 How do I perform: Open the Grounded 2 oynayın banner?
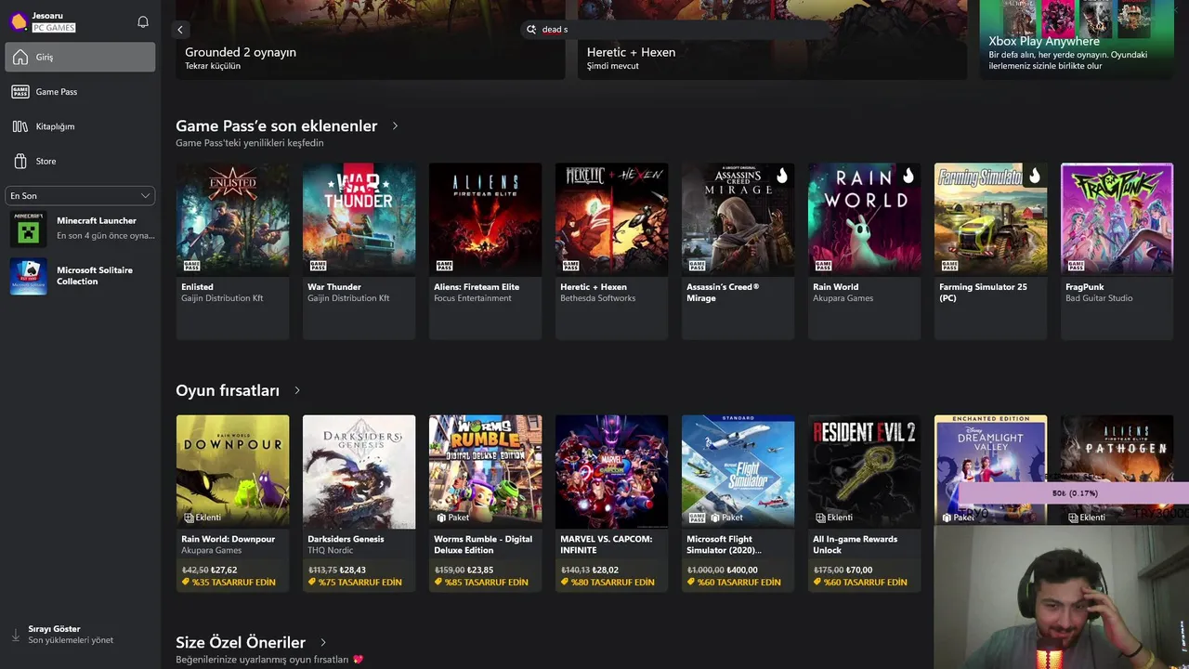coord(370,39)
